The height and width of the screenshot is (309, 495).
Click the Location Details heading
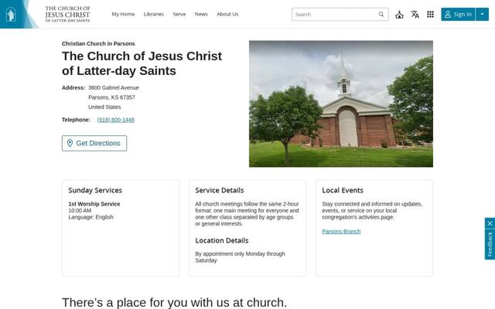(x=222, y=240)
